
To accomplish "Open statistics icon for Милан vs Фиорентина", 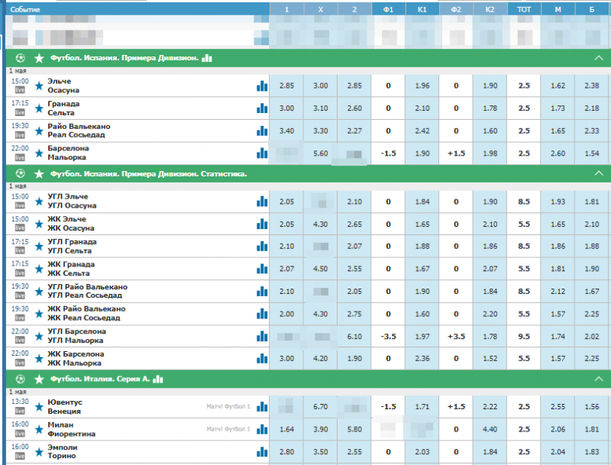I will tap(262, 429).
